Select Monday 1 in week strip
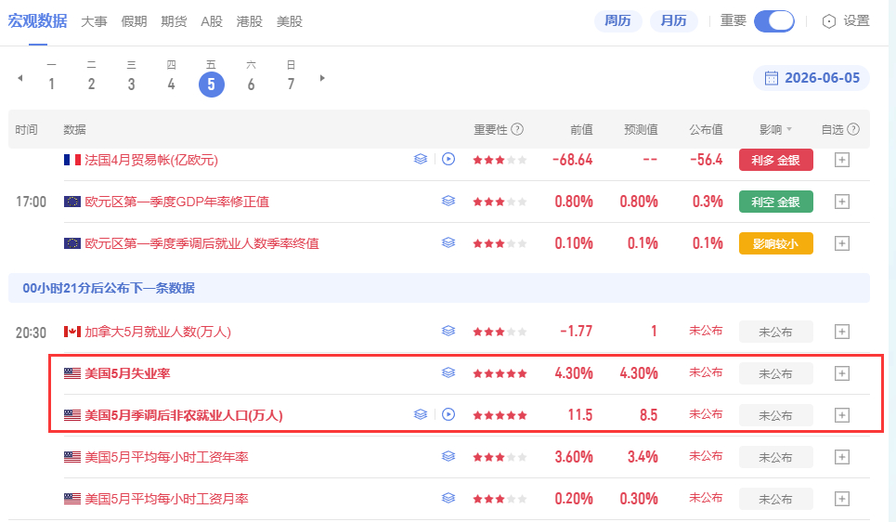Screen dimensions: 896x522 click(51, 84)
